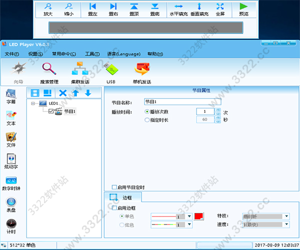
Task: Align to top with 置顶 icon
Action: 134,9
